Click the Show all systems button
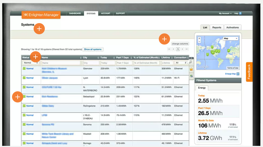 (93, 49)
